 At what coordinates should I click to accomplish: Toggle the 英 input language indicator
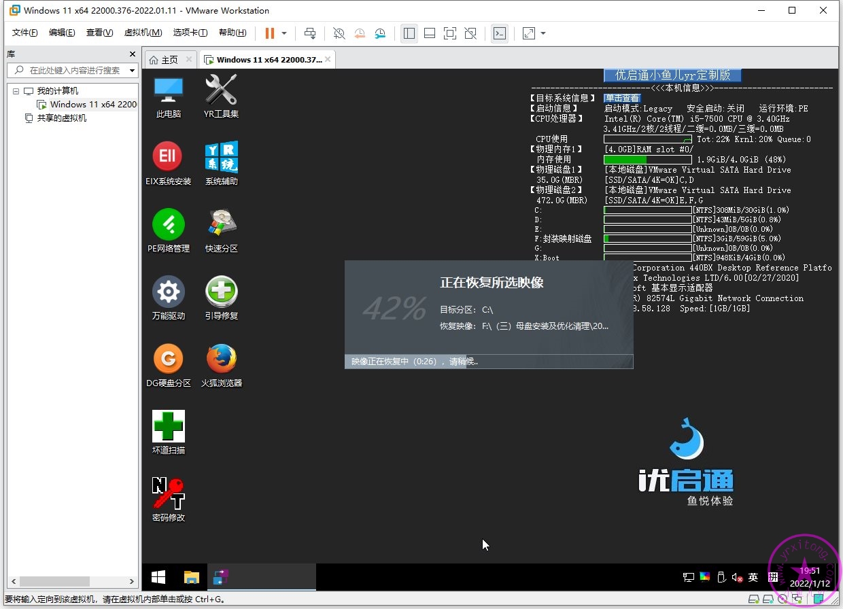coord(753,577)
